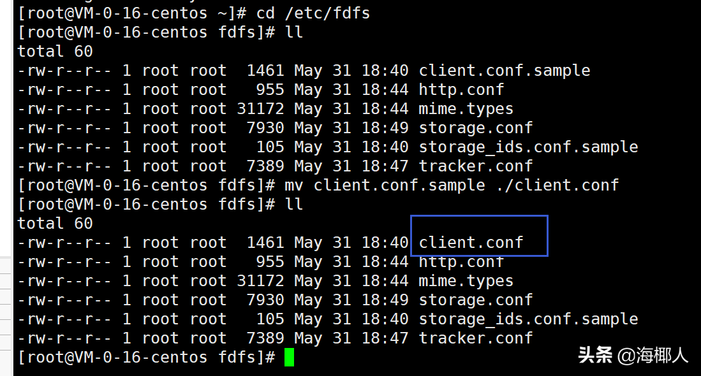Viewport: 701px width, 376px height.
Task: Click the 'cd /etc/fdfs' command text
Action: 313,13
